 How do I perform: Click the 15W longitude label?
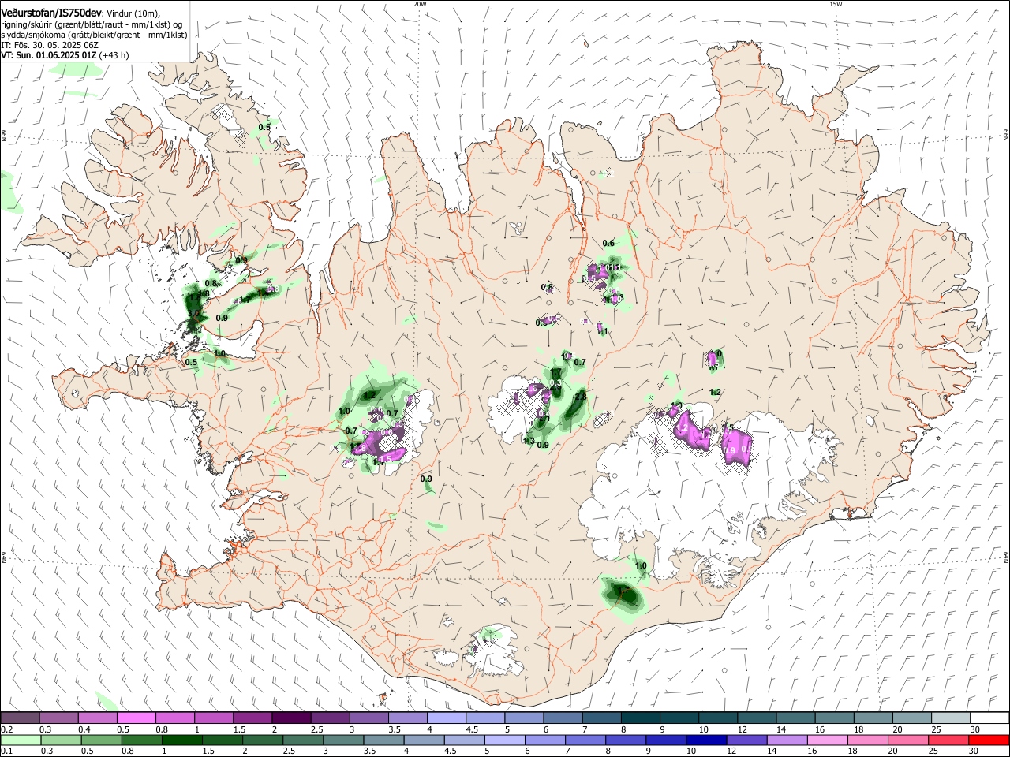835,4
